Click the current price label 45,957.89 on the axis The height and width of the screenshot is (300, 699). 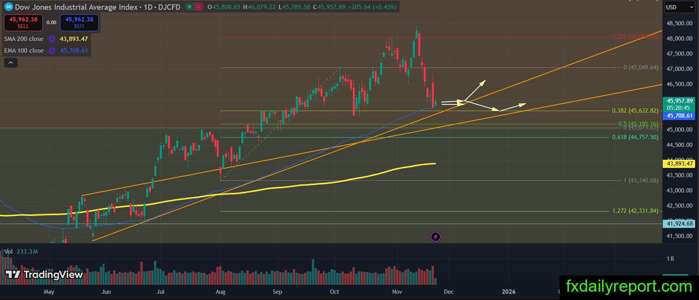coord(680,101)
